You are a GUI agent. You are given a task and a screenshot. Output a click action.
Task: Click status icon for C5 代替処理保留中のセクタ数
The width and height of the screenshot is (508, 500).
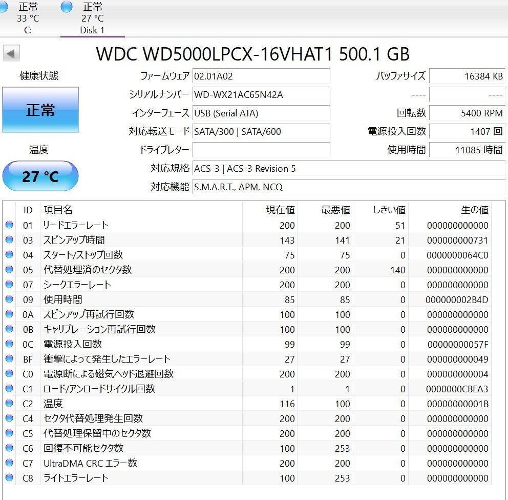pos(9,433)
